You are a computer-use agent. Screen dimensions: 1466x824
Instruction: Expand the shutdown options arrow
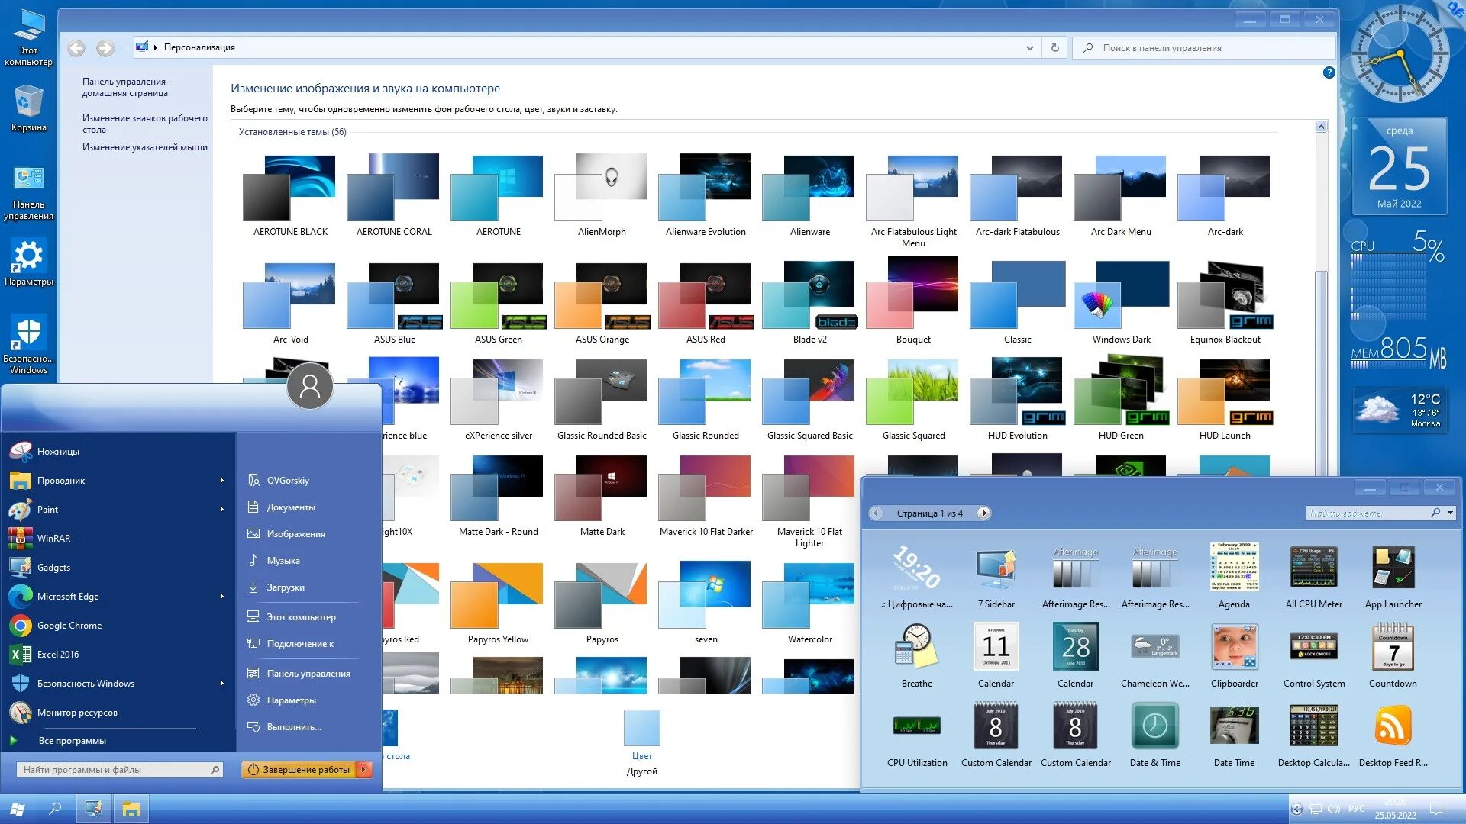click(365, 770)
